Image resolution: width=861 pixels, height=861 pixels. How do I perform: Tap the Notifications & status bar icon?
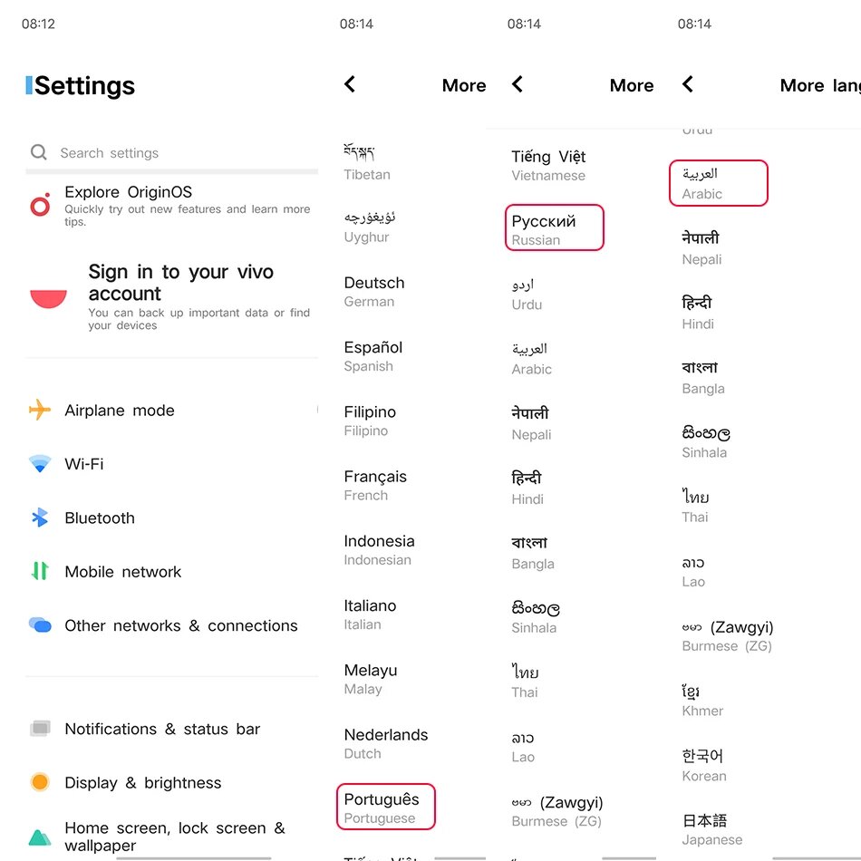(40, 729)
